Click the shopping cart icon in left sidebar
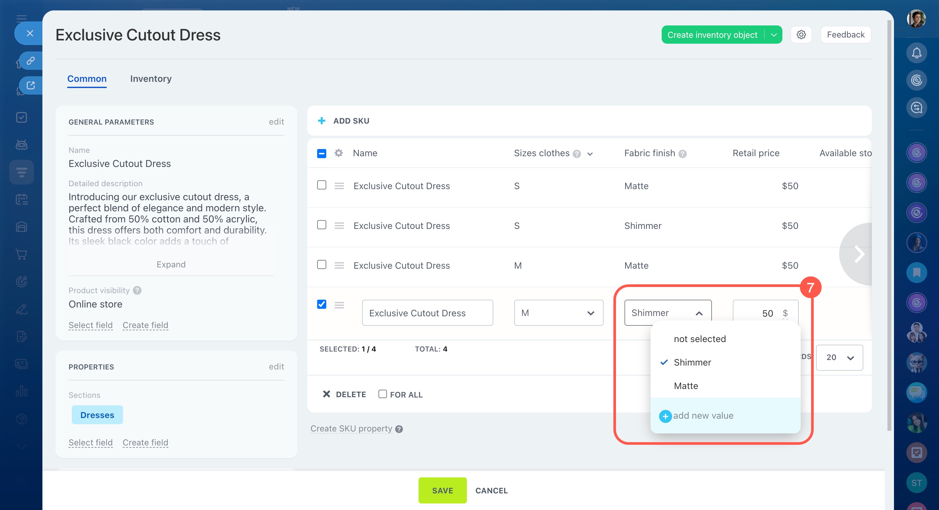The width and height of the screenshot is (939, 510). pos(22,254)
